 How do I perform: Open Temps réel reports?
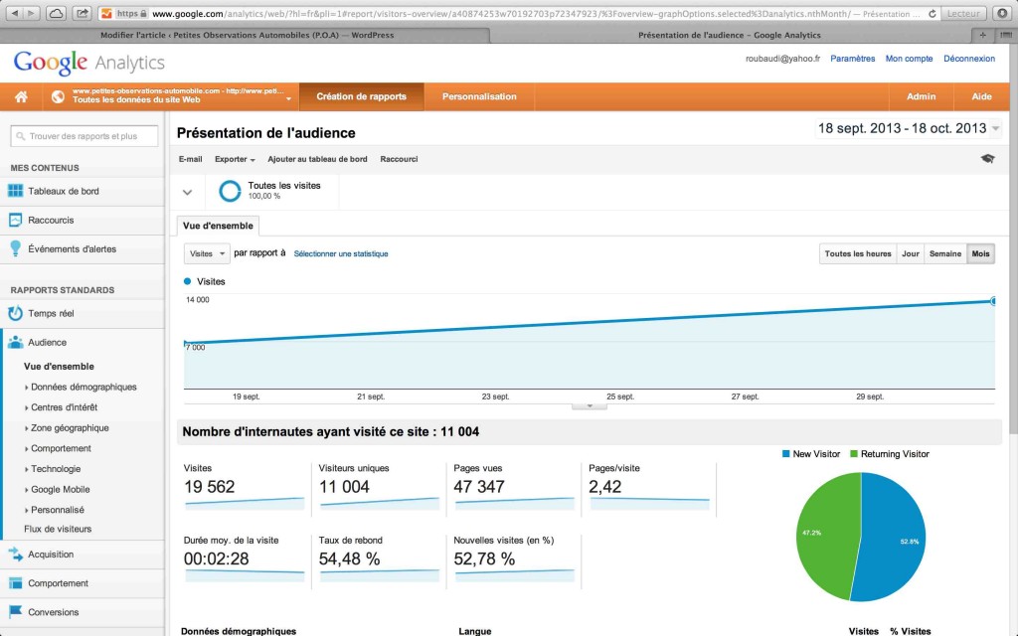[x=51, y=313]
